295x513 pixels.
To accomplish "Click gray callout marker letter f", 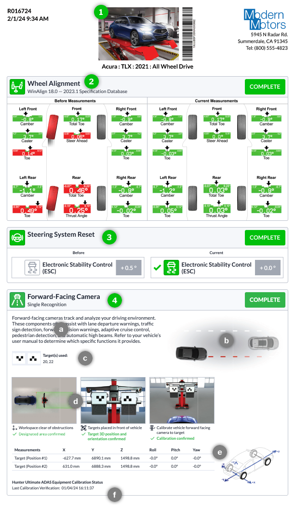I will (x=114, y=495).
